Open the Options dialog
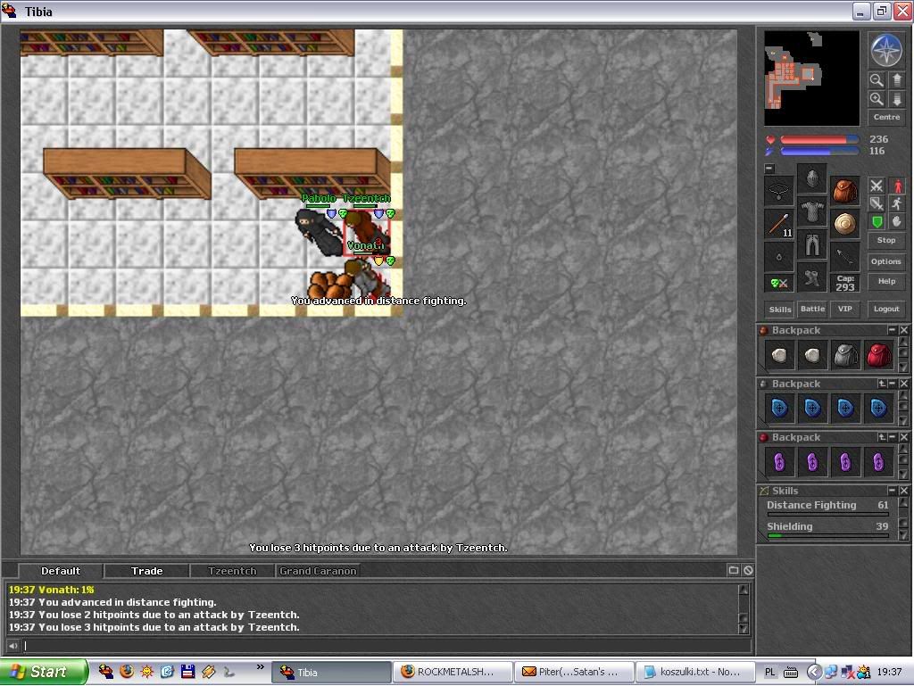This screenshot has height=686, width=914. (886, 261)
